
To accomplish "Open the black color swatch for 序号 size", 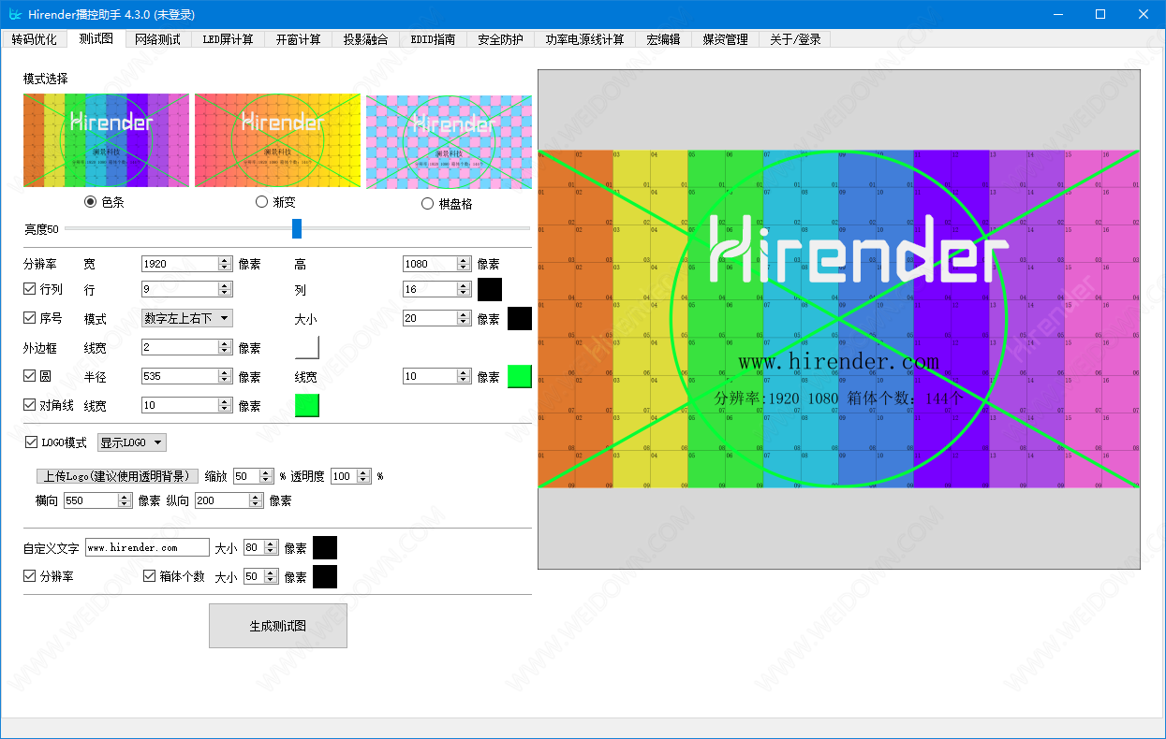I will coord(520,318).
